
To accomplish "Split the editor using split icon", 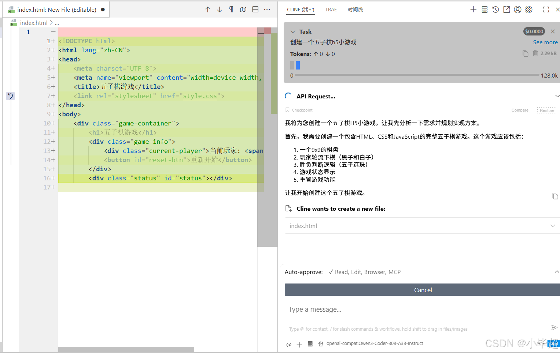I will click(255, 10).
